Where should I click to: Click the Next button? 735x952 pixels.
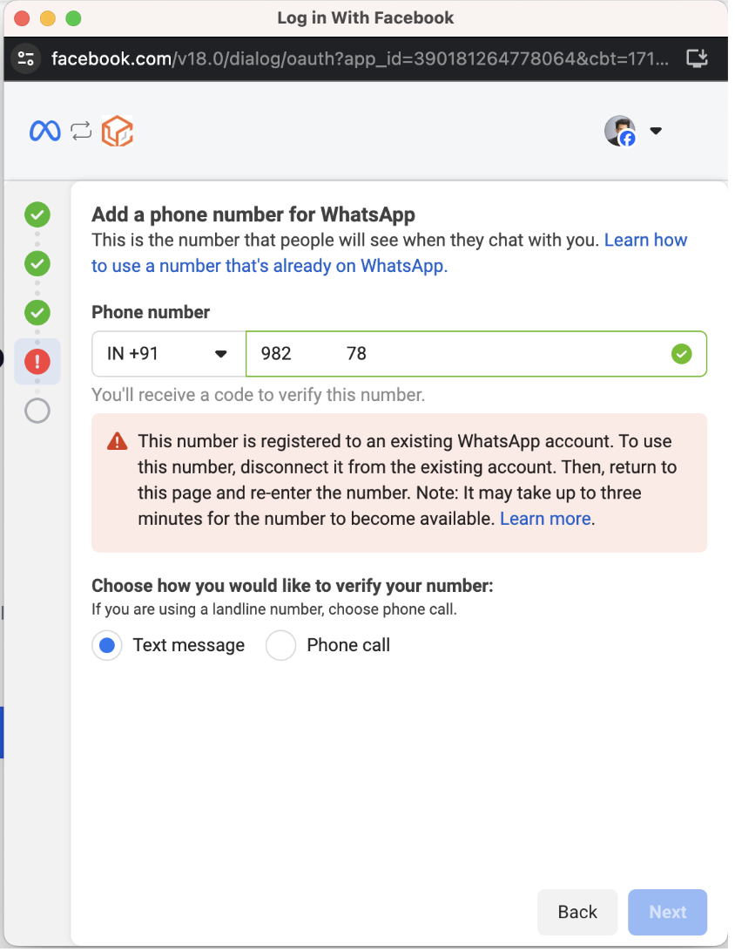pos(668,913)
